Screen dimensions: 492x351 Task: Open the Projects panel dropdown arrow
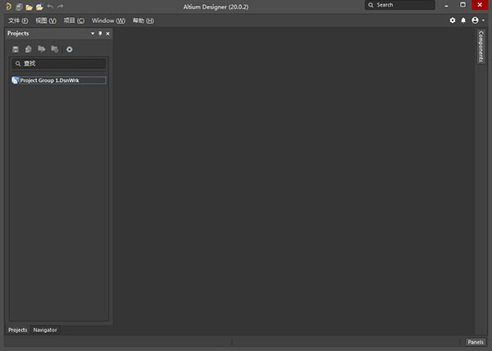tap(93, 34)
